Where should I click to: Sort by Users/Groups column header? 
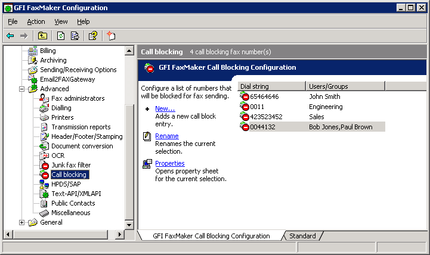(x=345, y=86)
